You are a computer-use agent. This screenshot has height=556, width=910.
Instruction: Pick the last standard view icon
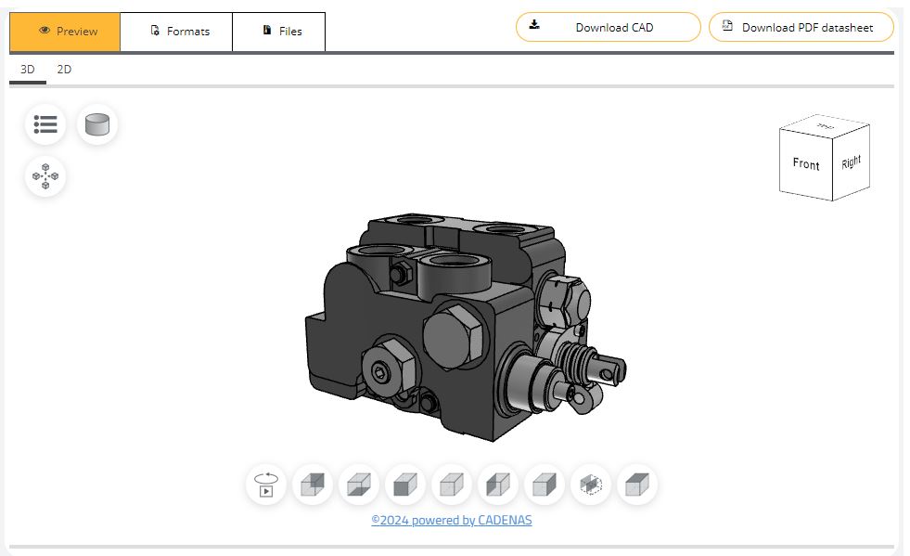click(636, 484)
